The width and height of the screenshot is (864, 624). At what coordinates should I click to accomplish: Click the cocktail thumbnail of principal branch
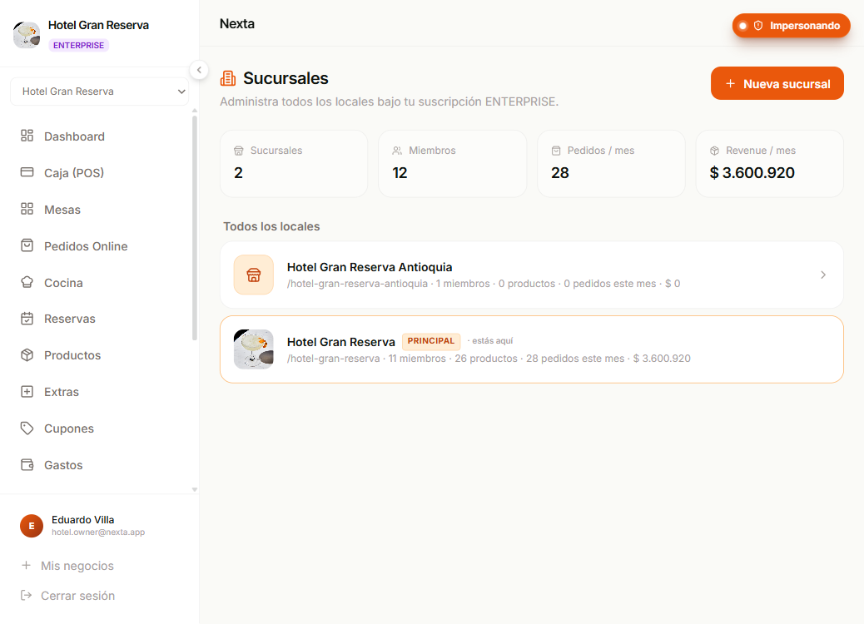[254, 349]
